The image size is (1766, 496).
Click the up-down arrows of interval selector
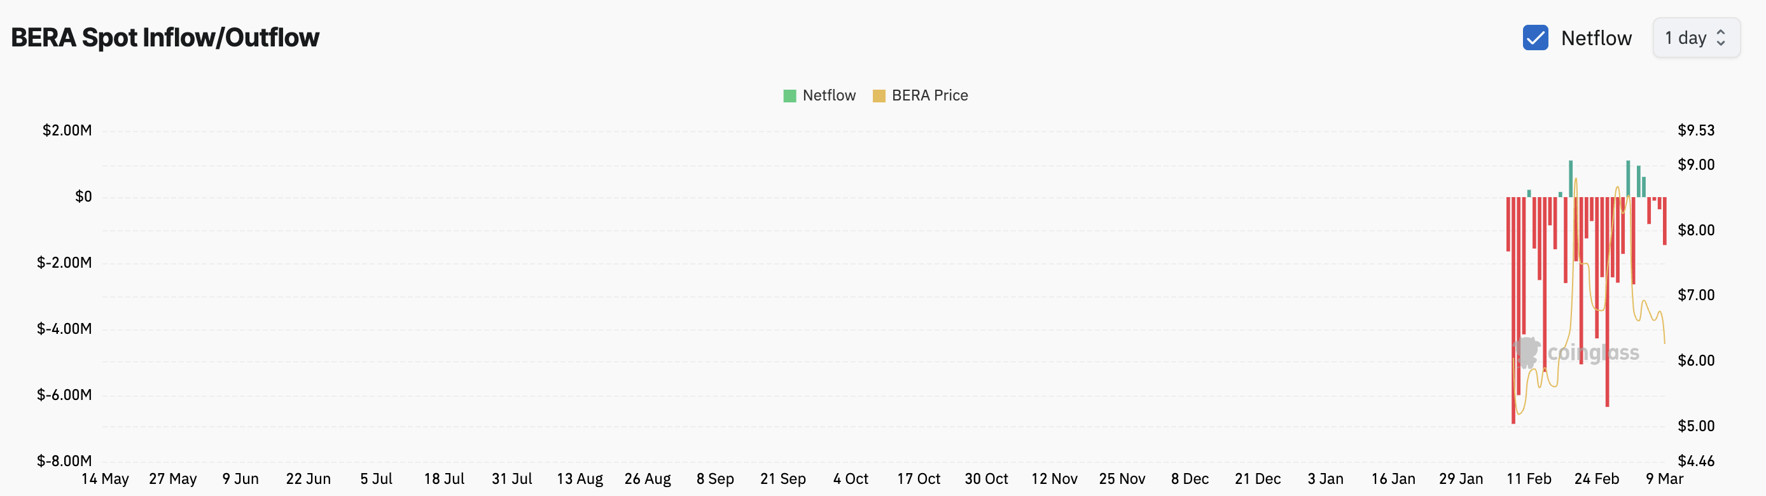pyautogui.click(x=1720, y=38)
